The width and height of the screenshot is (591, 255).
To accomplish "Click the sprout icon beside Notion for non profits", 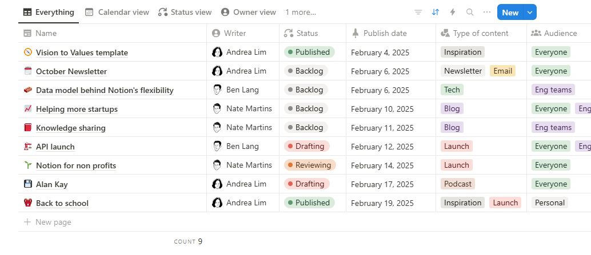I will [28, 165].
